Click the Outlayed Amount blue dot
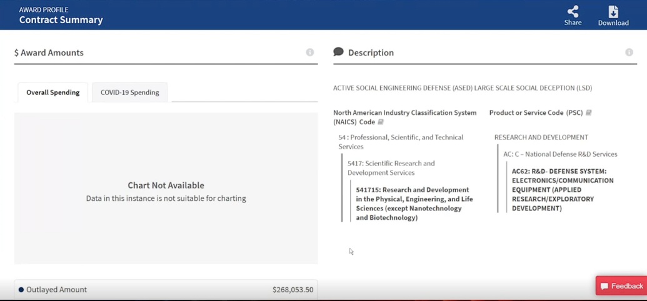Image resolution: width=647 pixels, height=301 pixels. pyautogui.click(x=21, y=290)
